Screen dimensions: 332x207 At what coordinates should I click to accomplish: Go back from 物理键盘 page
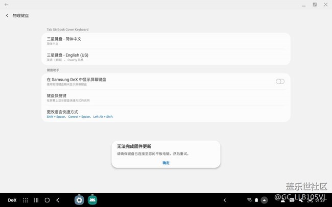[7, 16]
